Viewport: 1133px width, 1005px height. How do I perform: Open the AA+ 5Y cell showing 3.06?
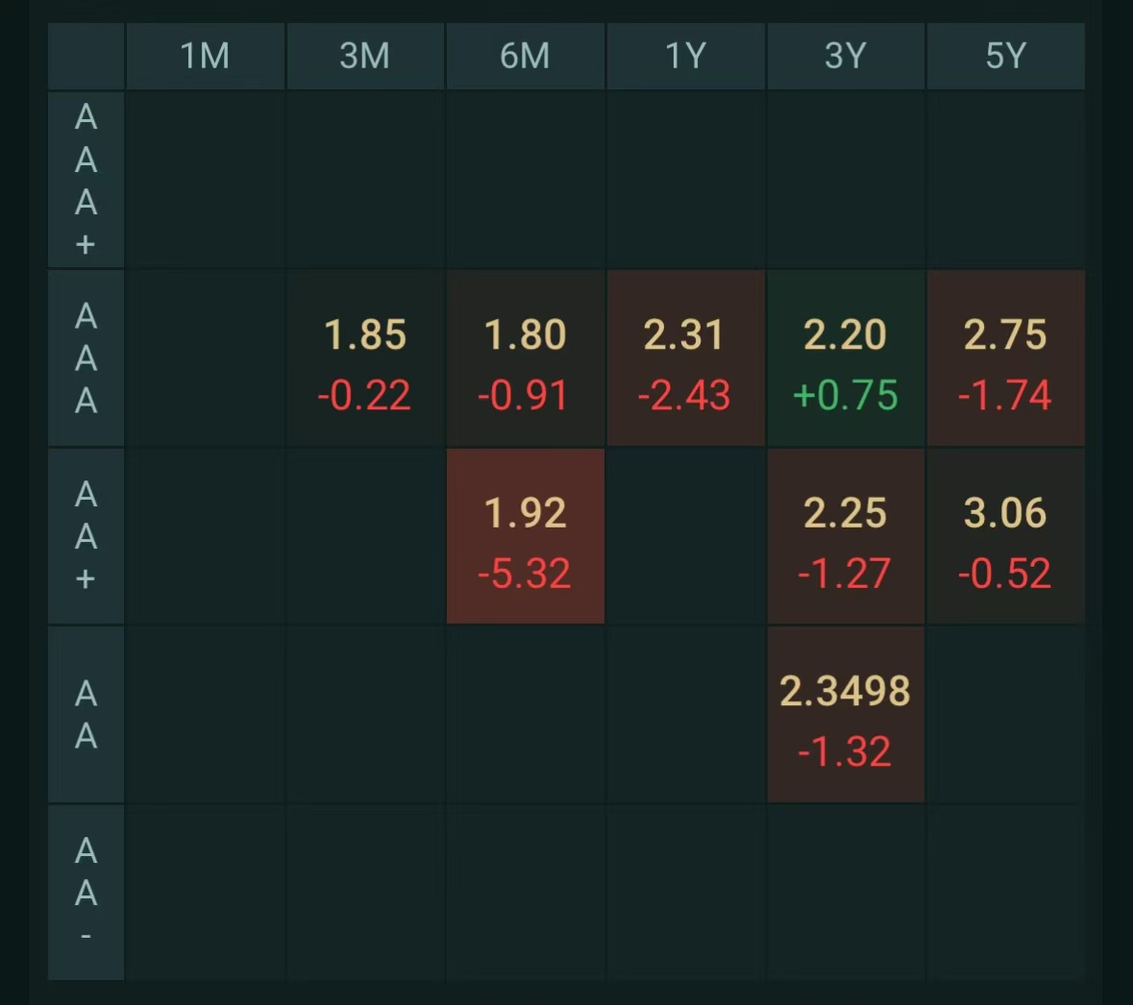(1006, 536)
